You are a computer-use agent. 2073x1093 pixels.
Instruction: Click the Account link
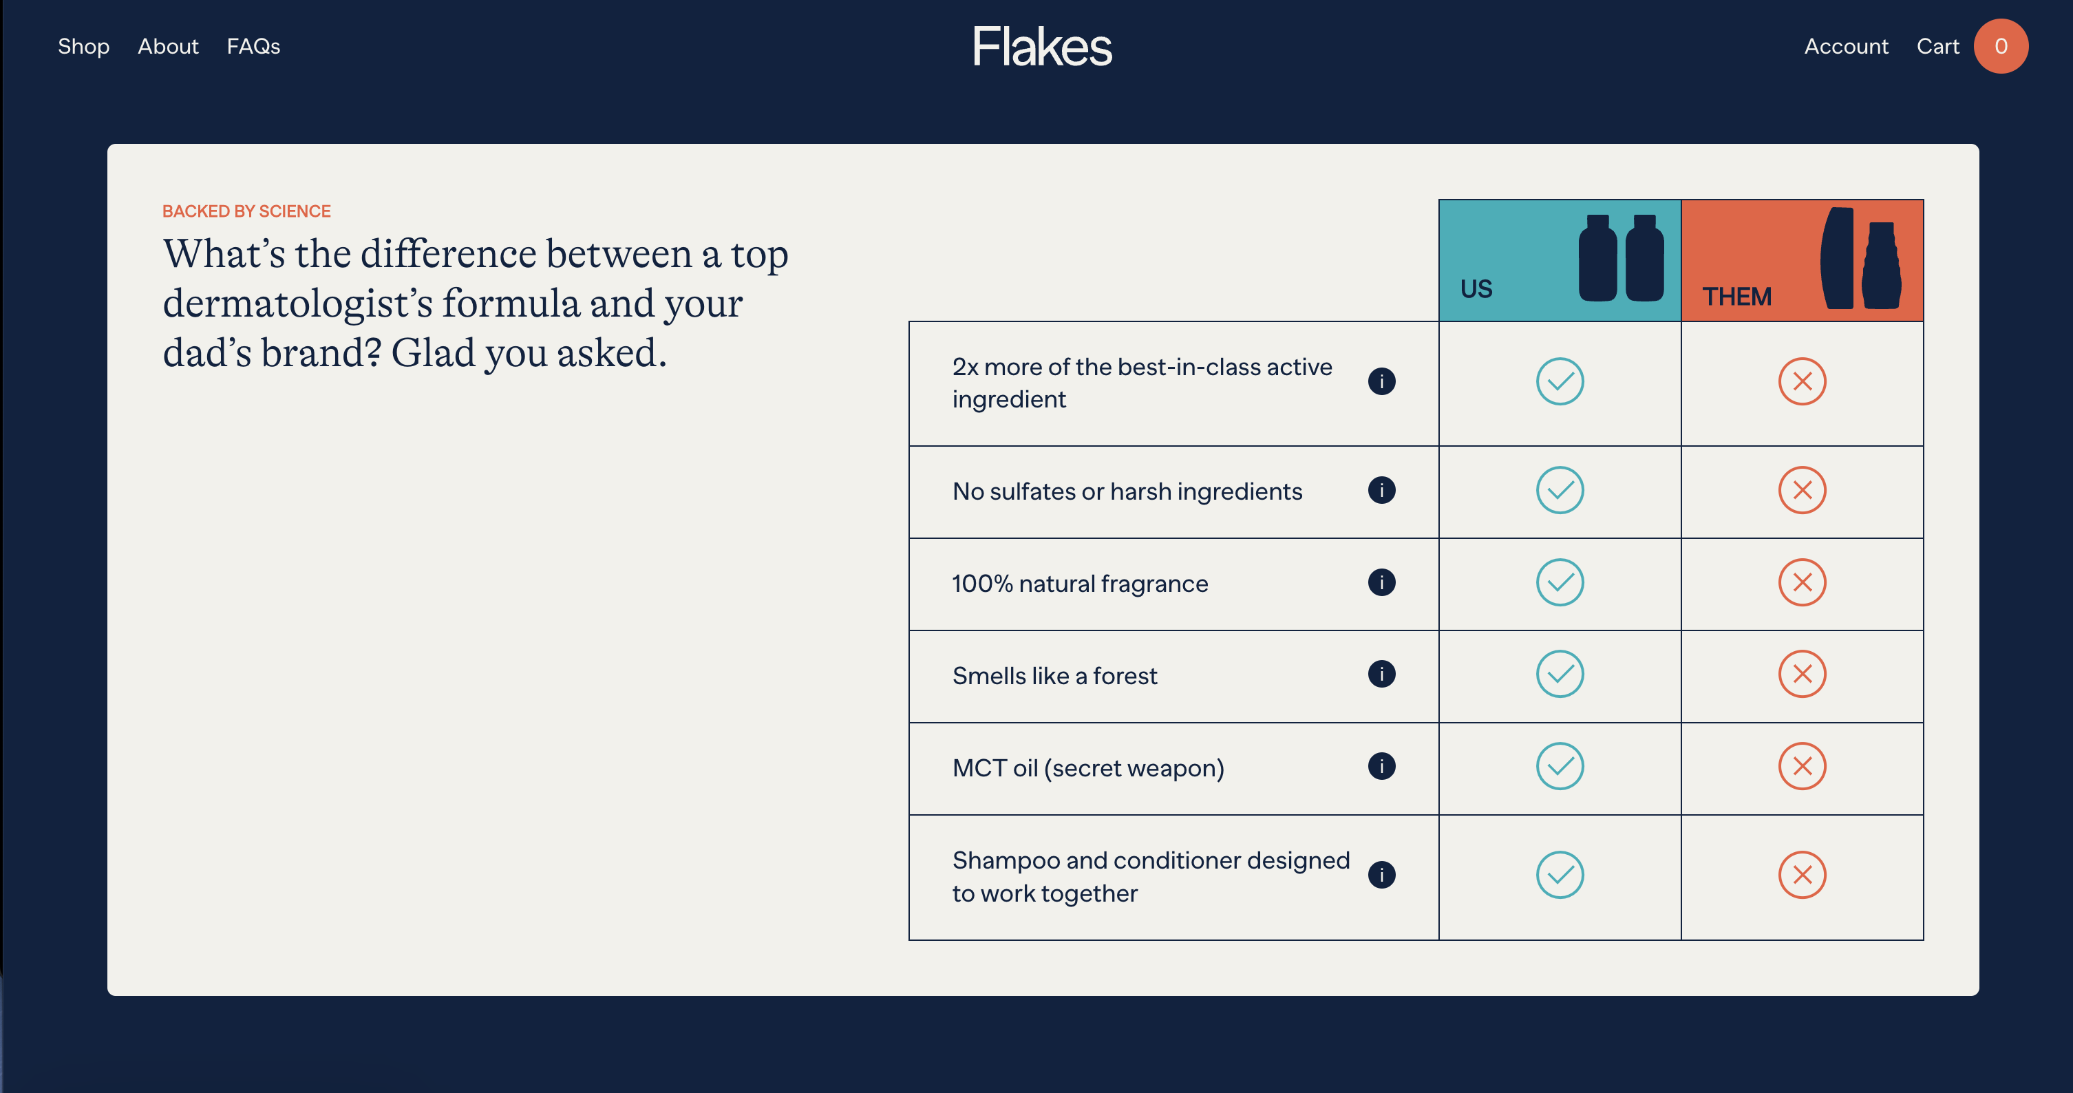(1845, 46)
